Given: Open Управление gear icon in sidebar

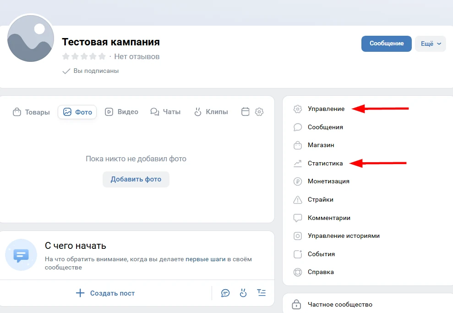Looking at the screenshot, I should pyautogui.click(x=298, y=109).
